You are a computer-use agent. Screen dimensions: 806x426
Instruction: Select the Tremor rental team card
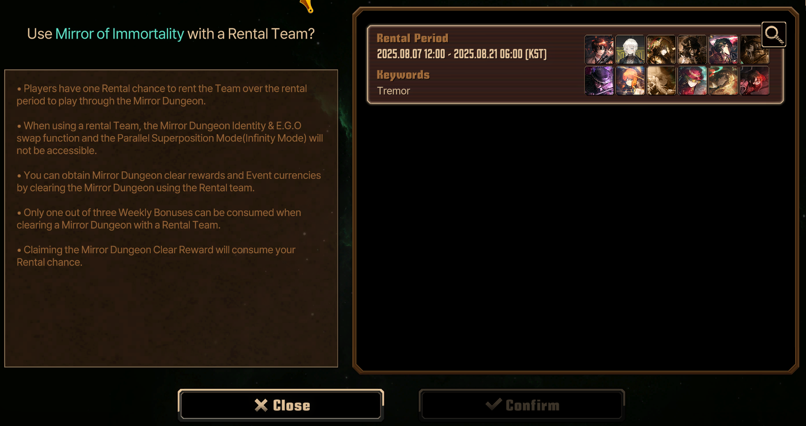(x=575, y=64)
